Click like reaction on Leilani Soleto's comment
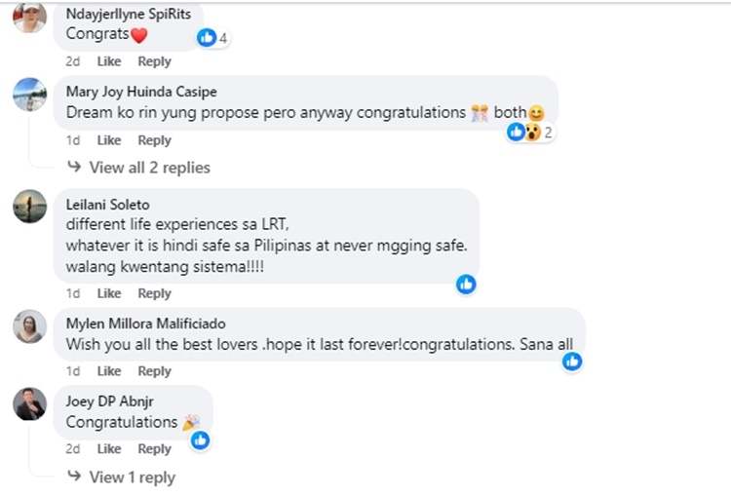Viewport: 731px width, 497px height. coord(466,284)
